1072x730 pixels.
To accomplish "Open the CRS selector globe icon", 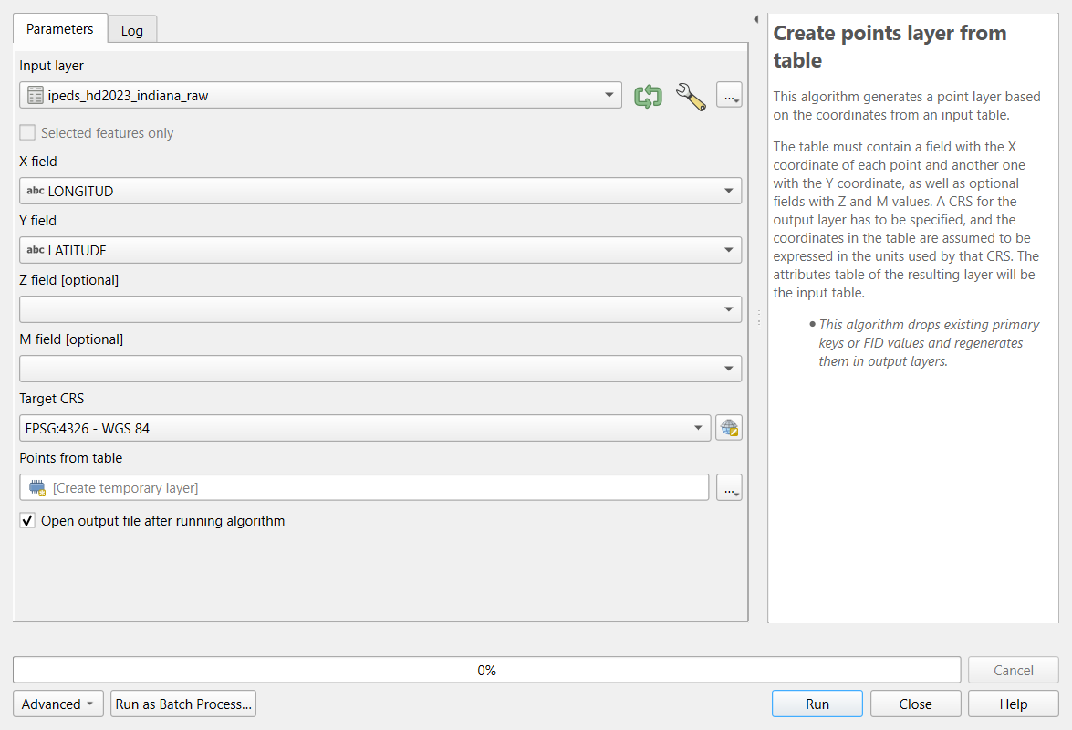I will [x=729, y=428].
